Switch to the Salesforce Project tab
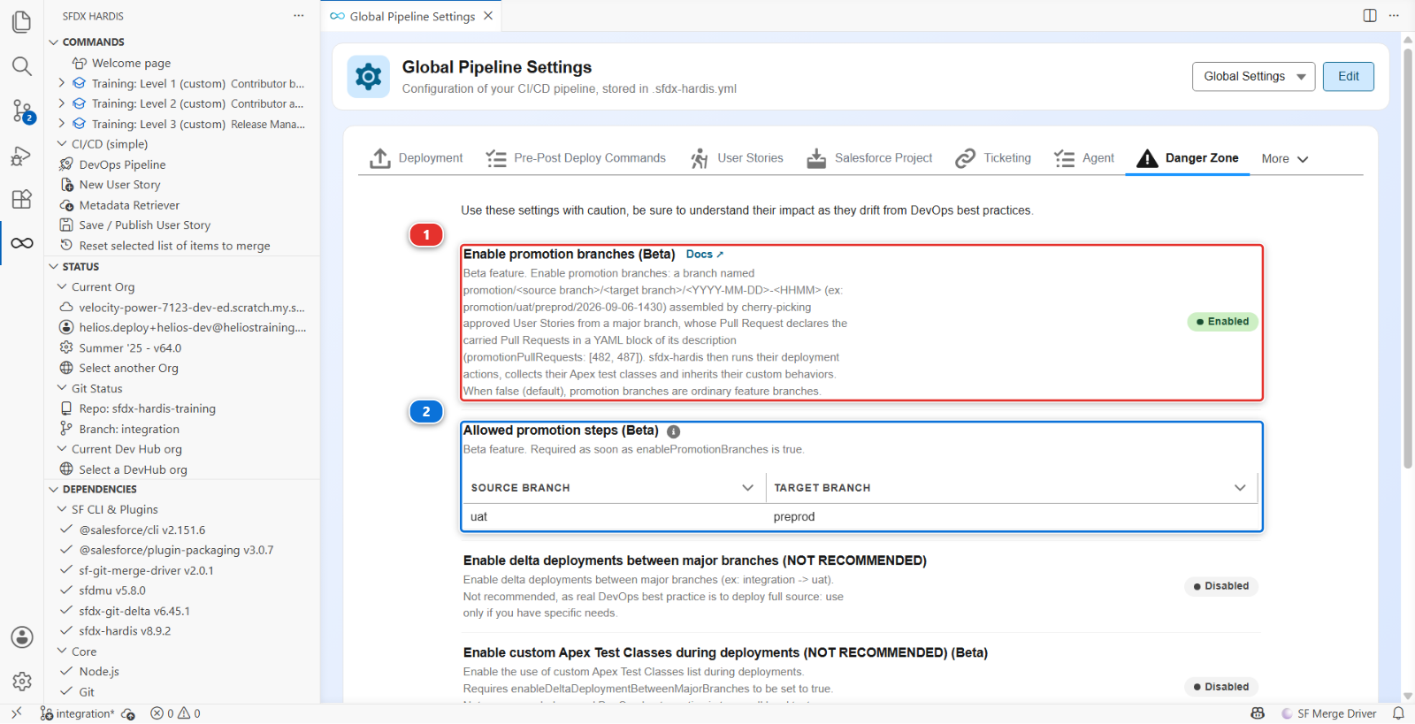The width and height of the screenshot is (1415, 724). 870,158
